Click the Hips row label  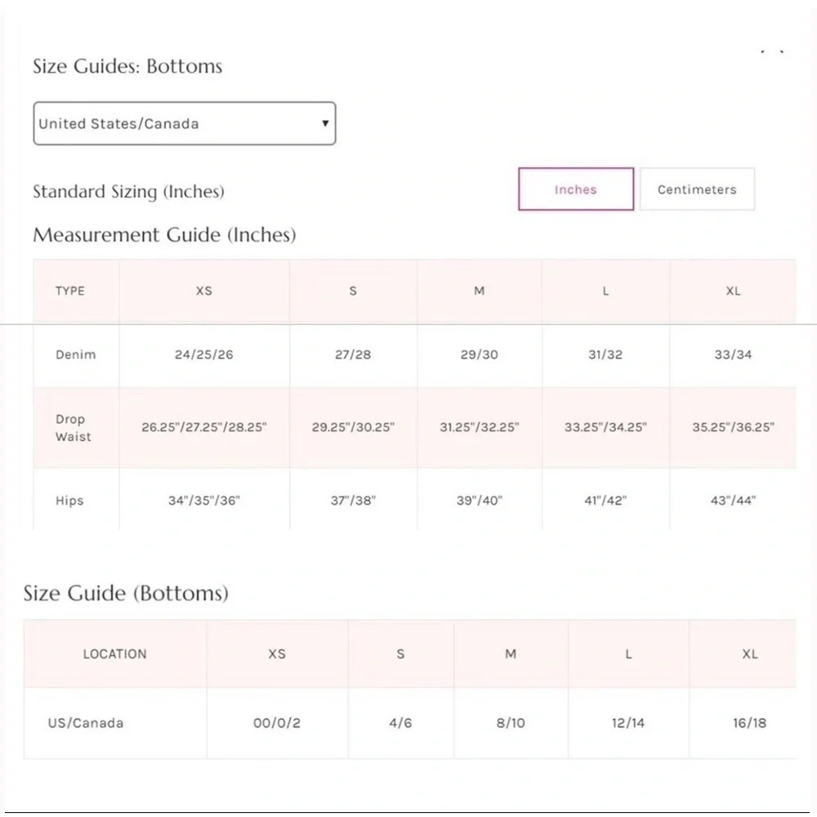69,501
